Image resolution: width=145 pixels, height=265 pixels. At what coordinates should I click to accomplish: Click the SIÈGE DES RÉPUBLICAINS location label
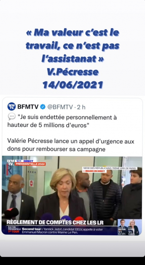[110, 168]
